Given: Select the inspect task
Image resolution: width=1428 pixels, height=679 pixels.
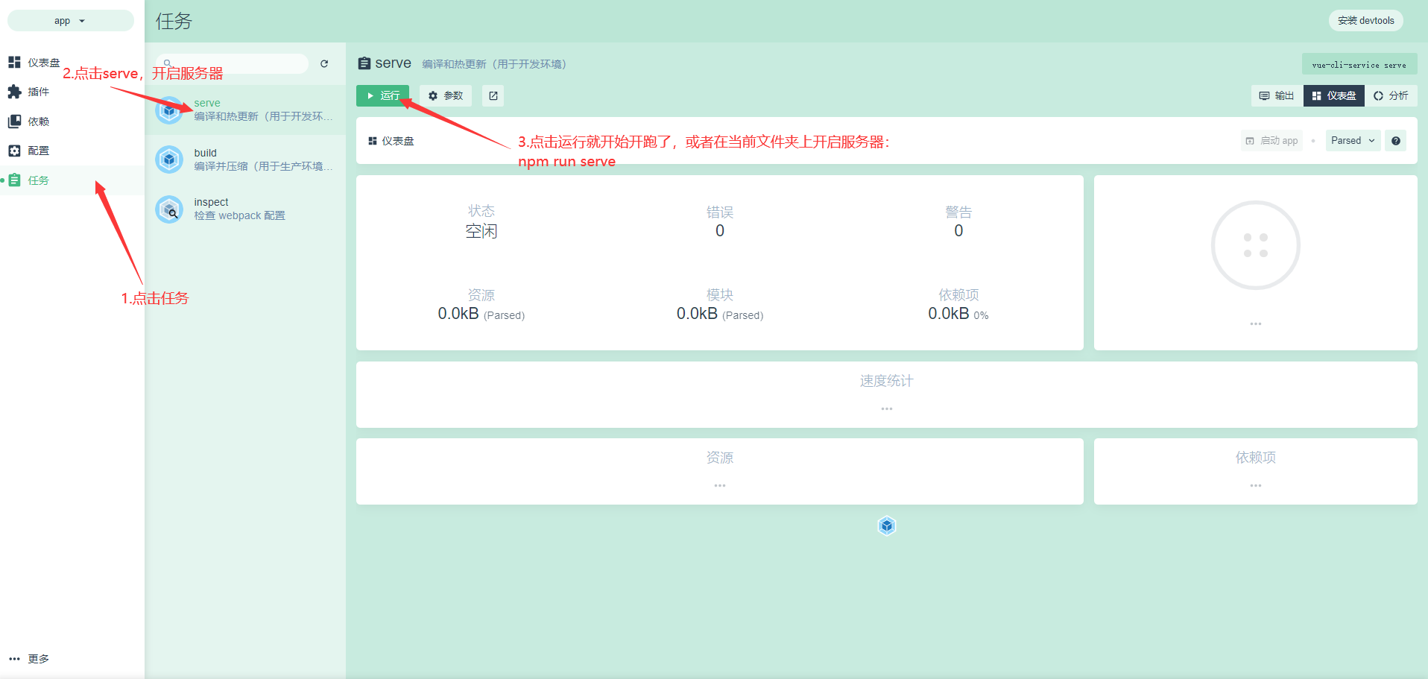Looking at the screenshot, I should coord(245,209).
